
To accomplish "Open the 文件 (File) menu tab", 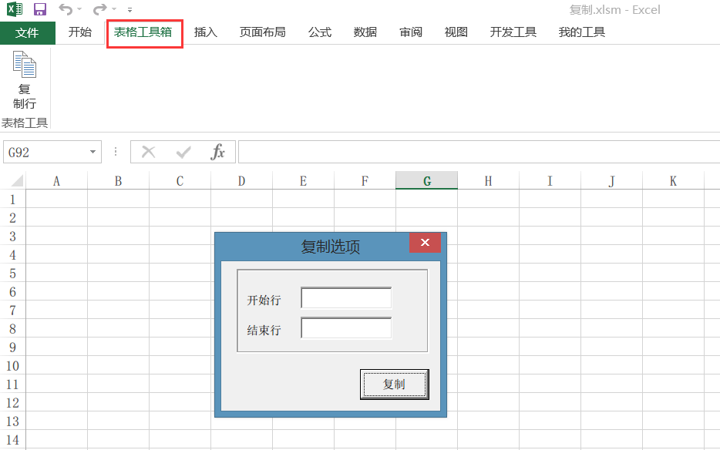I will click(x=27, y=32).
